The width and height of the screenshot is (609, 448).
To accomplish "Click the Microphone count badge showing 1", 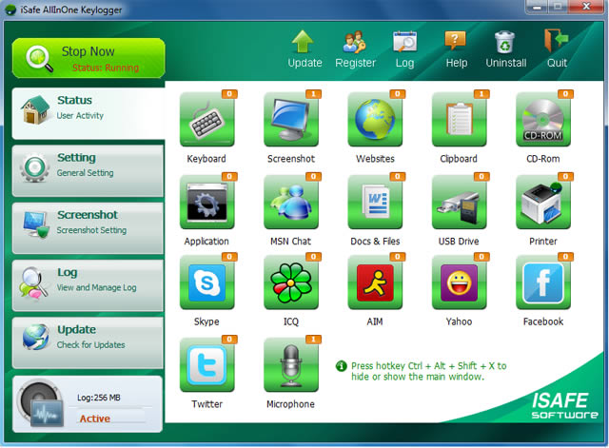I will pos(313,340).
